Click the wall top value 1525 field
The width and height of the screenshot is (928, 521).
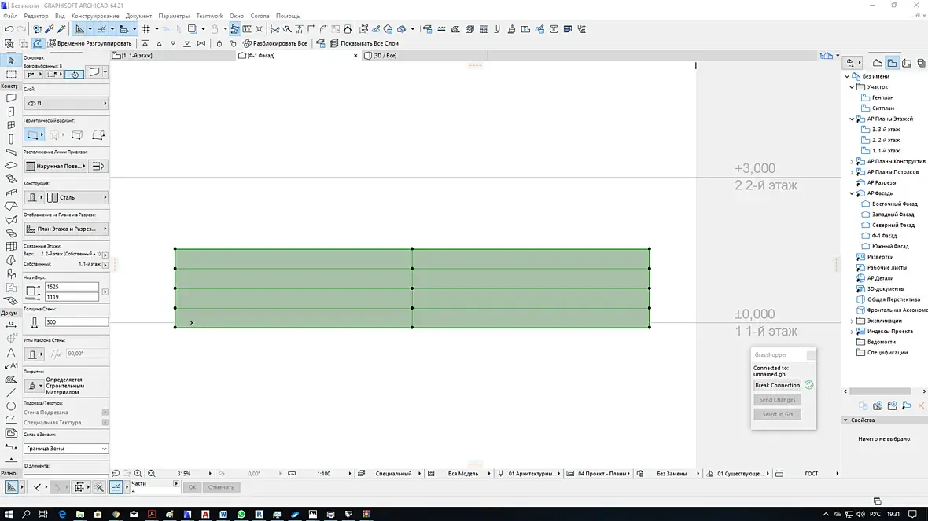(x=72, y=287)
